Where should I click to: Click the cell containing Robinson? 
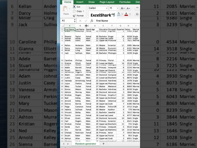pyautogui.click(x=80, y=133)
